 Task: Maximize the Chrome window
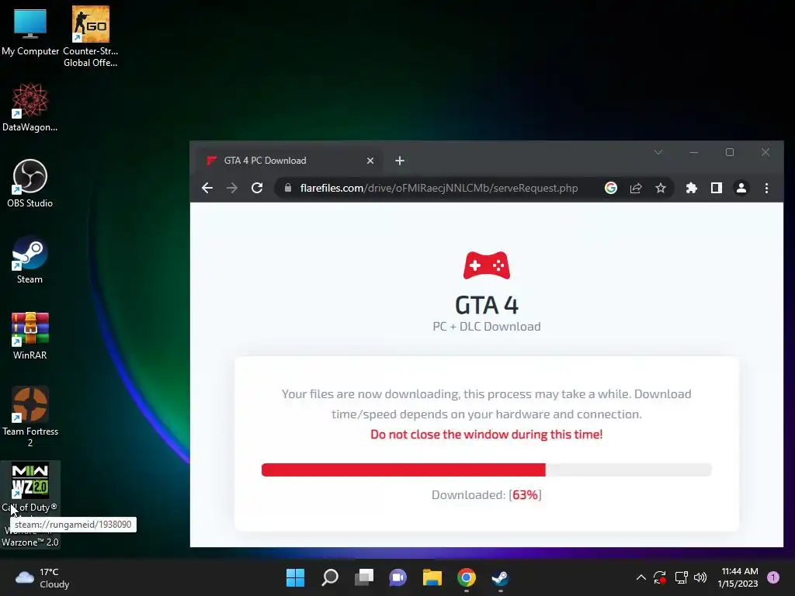point(730,152)
